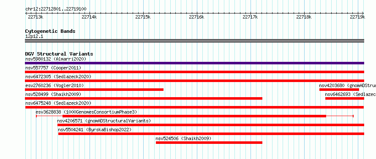Click the red nsv557757 variant bar
The width and height of the screenshot is (376, 159).
tap(194, 72)
